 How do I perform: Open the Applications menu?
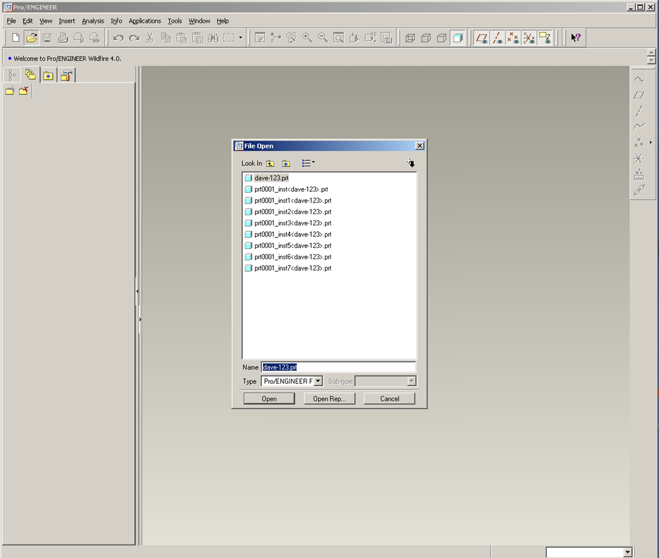click(x=144, y=21)
